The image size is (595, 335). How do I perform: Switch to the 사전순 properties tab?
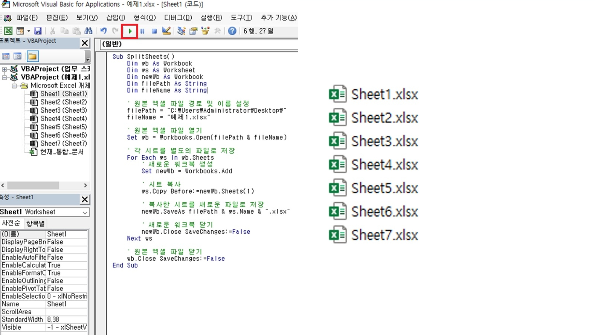coord(11,223)
